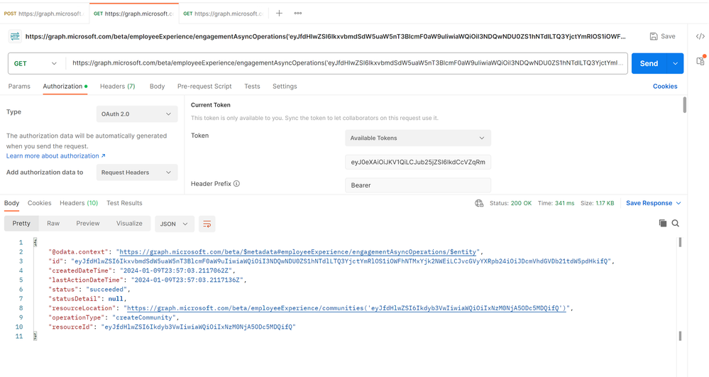Open a new request tab with the plus icon

[x=279, y=13]
